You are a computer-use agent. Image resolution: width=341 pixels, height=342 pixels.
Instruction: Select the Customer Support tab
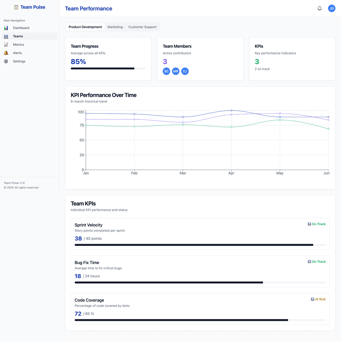142,27
